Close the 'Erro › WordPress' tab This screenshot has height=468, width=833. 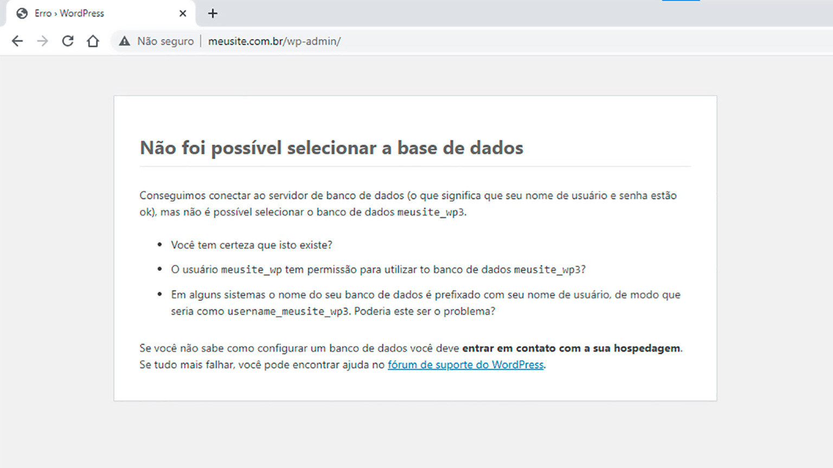(x=182, y=13)
